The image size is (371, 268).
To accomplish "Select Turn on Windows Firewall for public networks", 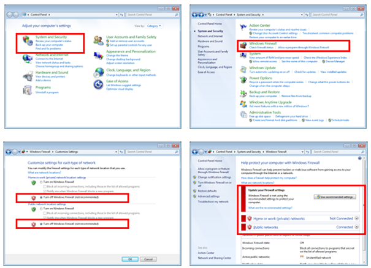I will coord(41,209).
